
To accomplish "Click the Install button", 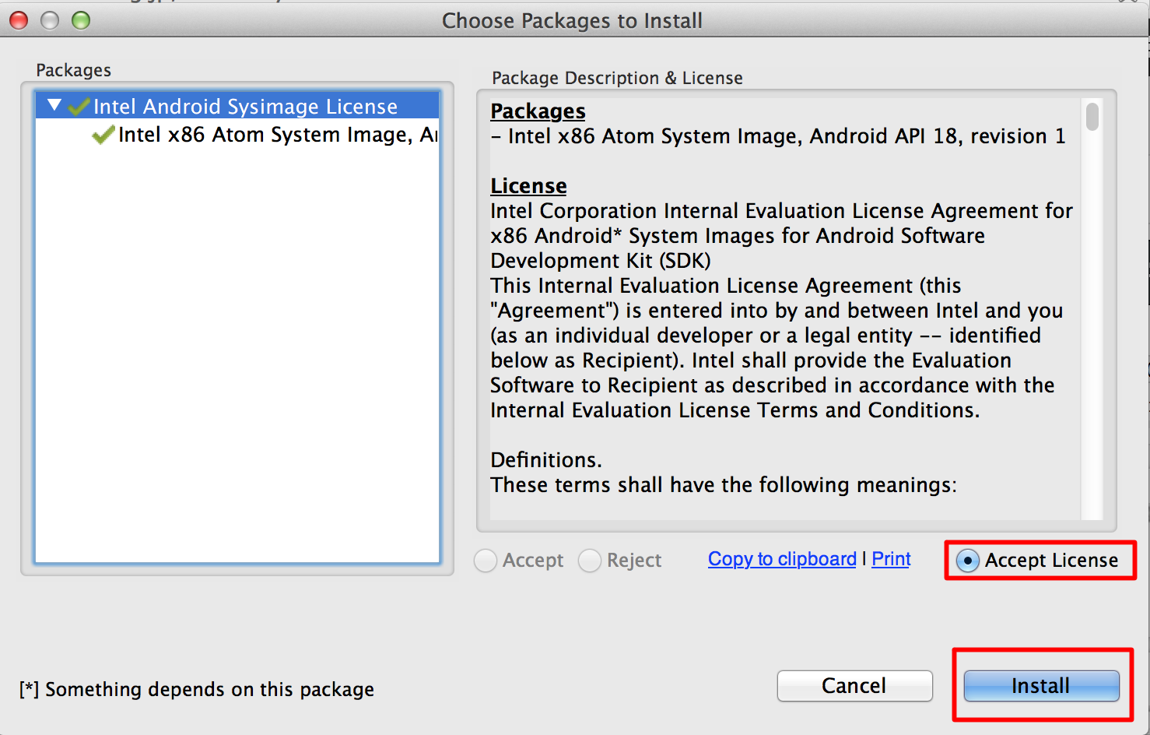I will click(x=1041, y=686).
